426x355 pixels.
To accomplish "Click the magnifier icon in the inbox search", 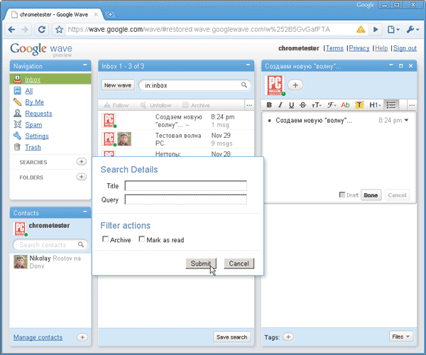I will click(244, 85).
